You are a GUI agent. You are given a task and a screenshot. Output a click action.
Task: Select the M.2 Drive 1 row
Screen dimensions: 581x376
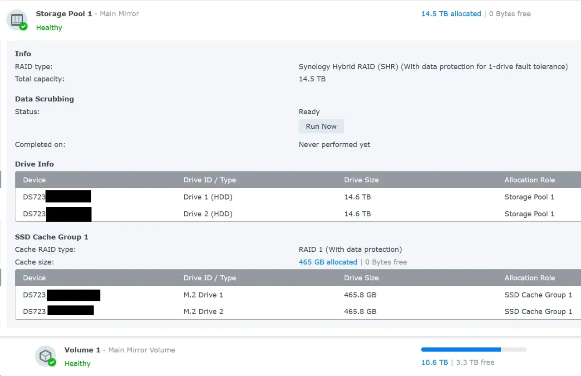[x=298, y=295]
